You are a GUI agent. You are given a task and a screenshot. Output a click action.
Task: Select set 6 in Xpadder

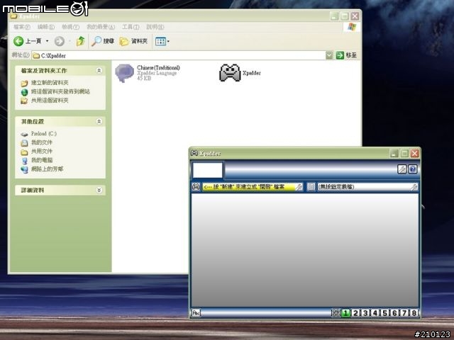pos(394,313)
